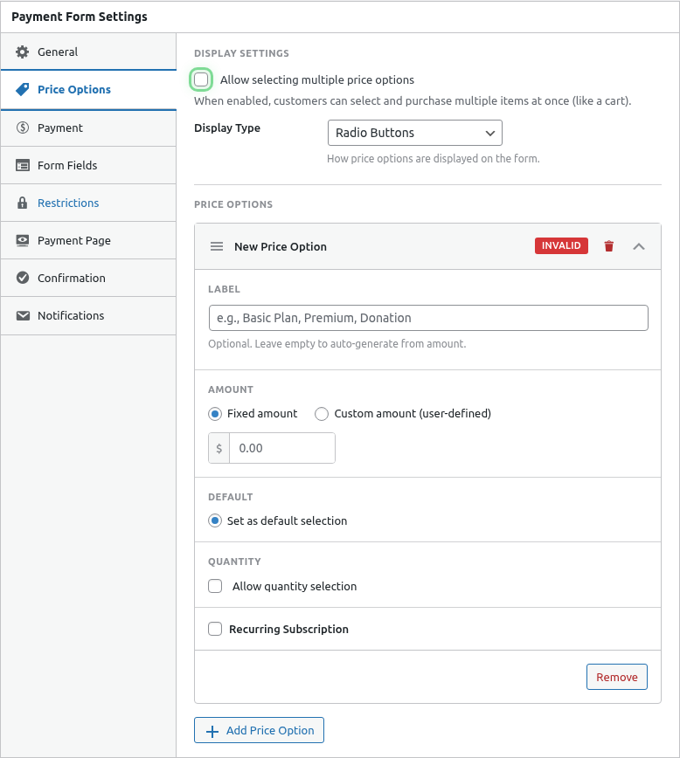
Task: Grab the drag handle on New Price Option
Action: (217, 246)
